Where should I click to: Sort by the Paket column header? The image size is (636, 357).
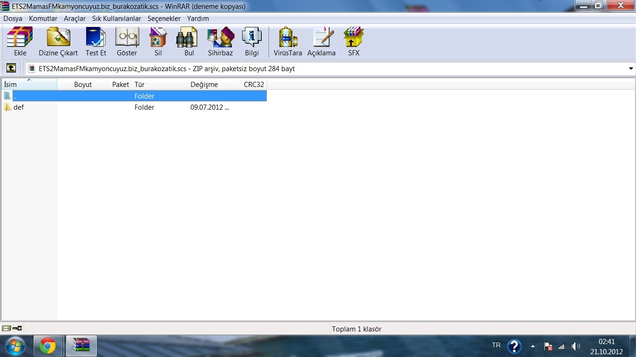[113, 84]
